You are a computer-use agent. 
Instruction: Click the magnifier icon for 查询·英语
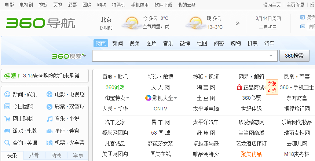pos(7,143)
